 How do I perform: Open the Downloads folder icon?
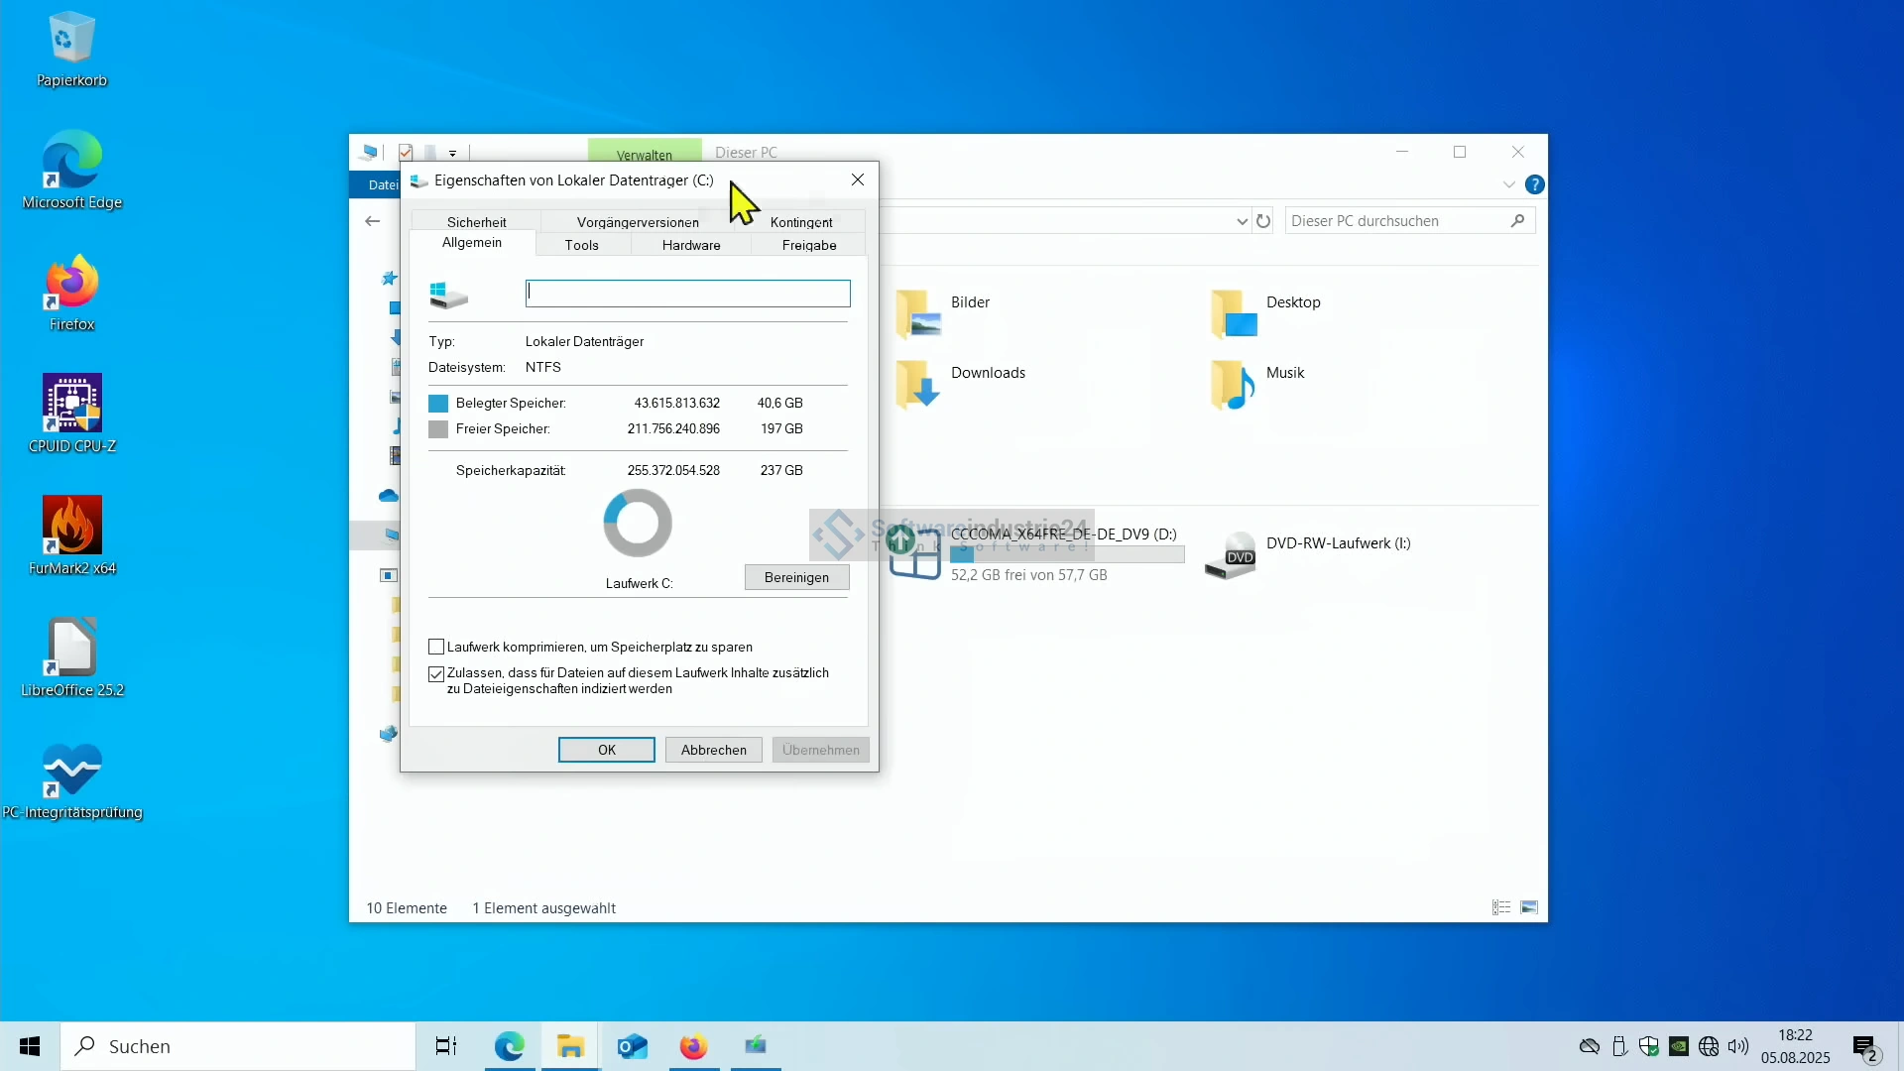[918, 384]
